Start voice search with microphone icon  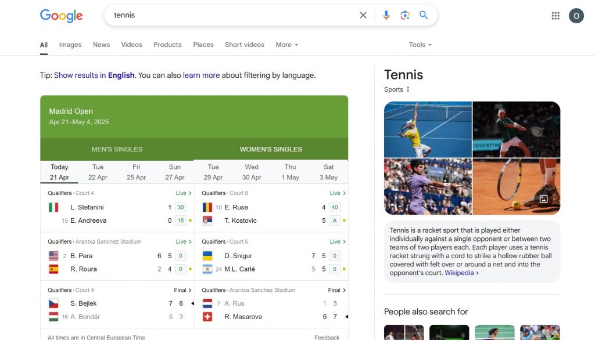coord(386,15)
